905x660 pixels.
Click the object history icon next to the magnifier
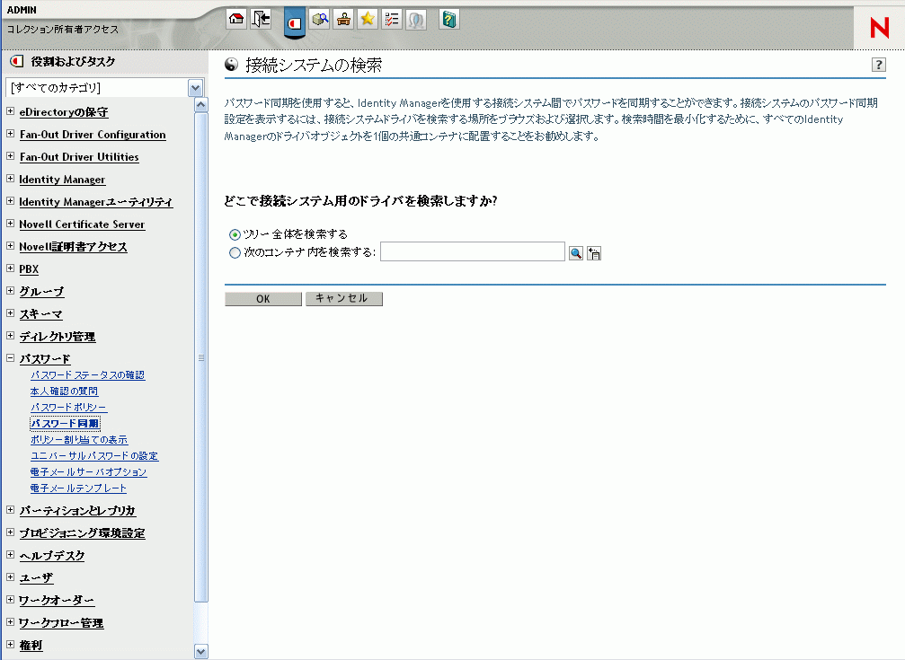[x=593, y=253]
